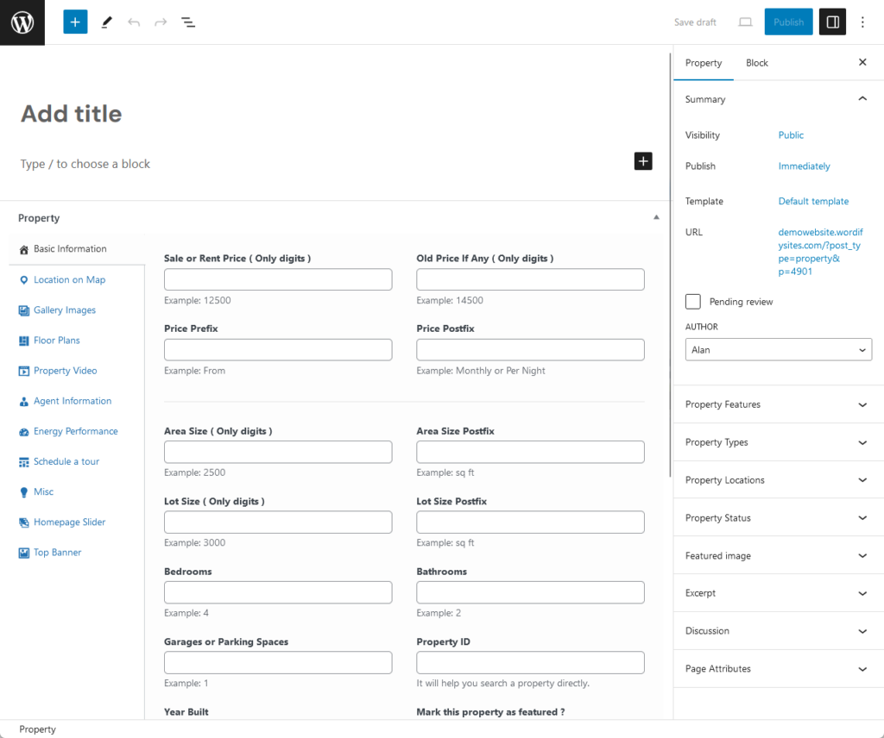Enable the Pending review checkbox
Image resolution: width=884 pixels, height=738 pixels.
692,302
